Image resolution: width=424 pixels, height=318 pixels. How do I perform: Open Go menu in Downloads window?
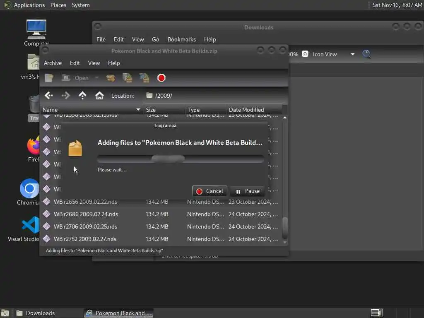point(156,39)
